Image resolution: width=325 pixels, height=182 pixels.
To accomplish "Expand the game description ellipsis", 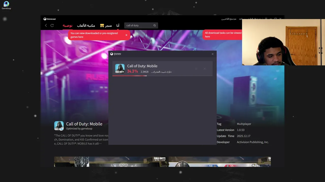I will (100, 144).
